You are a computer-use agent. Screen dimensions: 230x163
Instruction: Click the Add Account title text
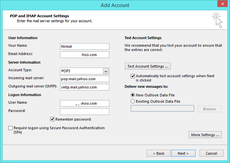point(115,5)
